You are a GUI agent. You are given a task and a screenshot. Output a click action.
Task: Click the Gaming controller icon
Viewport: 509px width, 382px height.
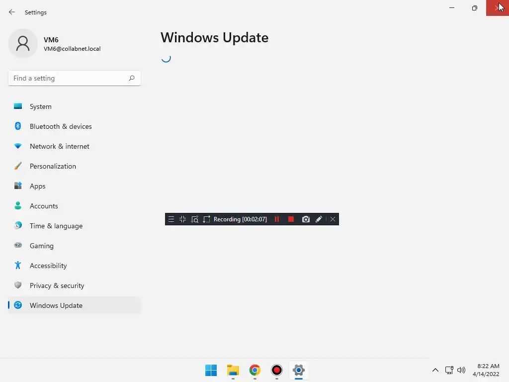coord(18,245)
